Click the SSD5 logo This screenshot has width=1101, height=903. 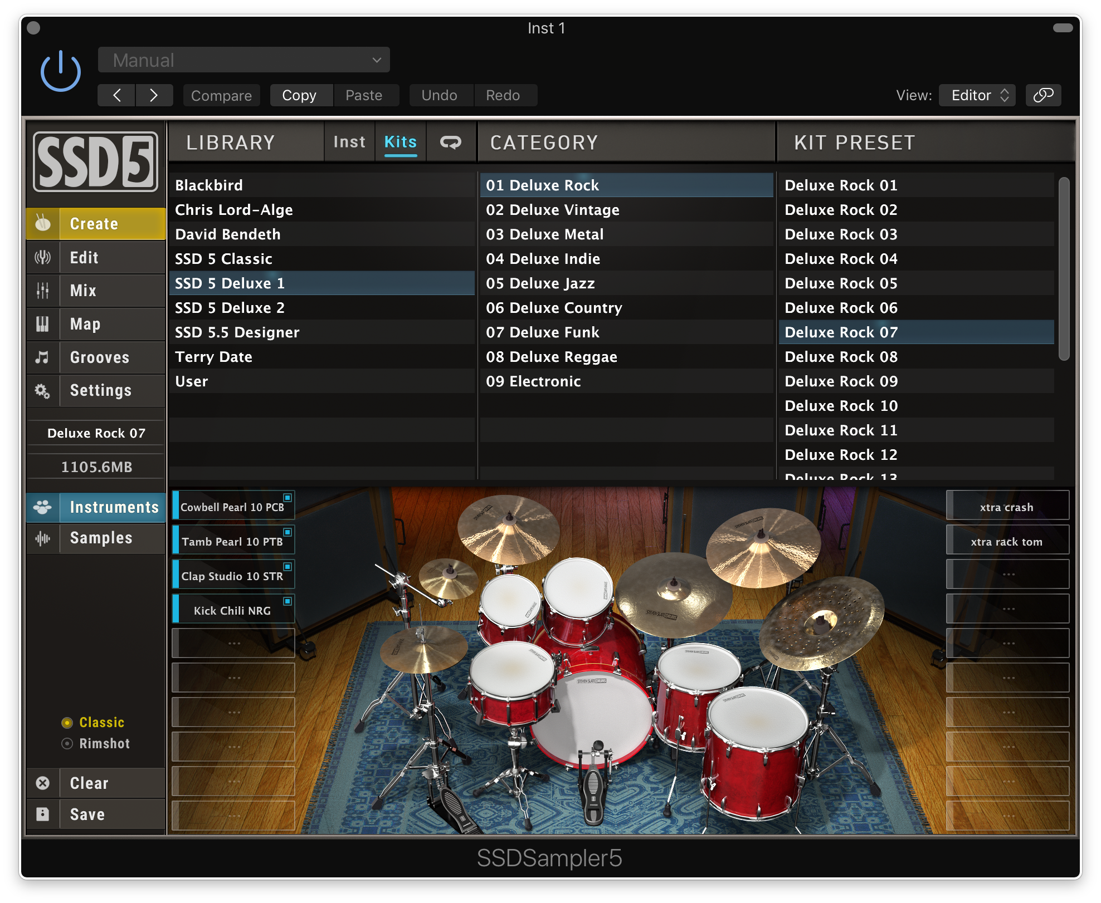click(x=95, y=162)
